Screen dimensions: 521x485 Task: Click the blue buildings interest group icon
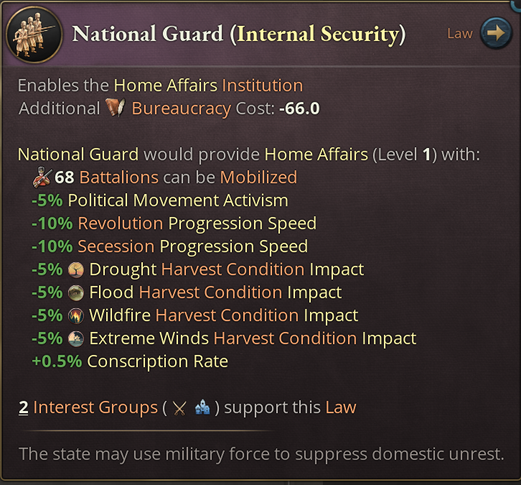coord(202,408)
